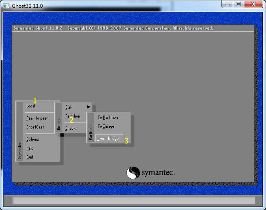Expand the Disk submenu arrow
Screen dimensions: 266x210
(89, 107)
